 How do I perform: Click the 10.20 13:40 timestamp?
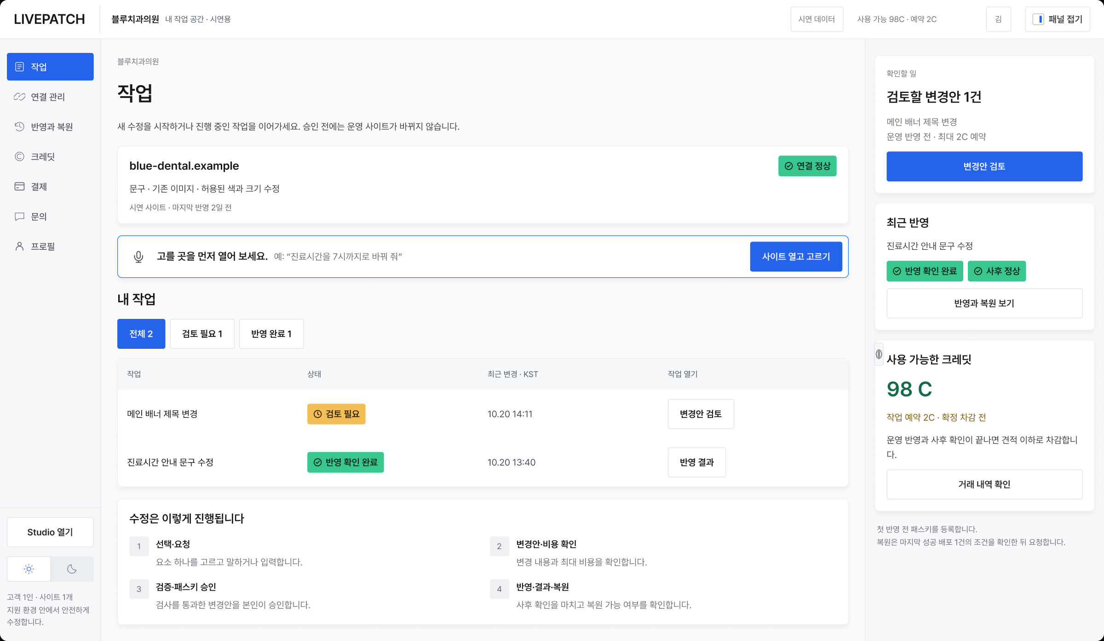[512, 462]
